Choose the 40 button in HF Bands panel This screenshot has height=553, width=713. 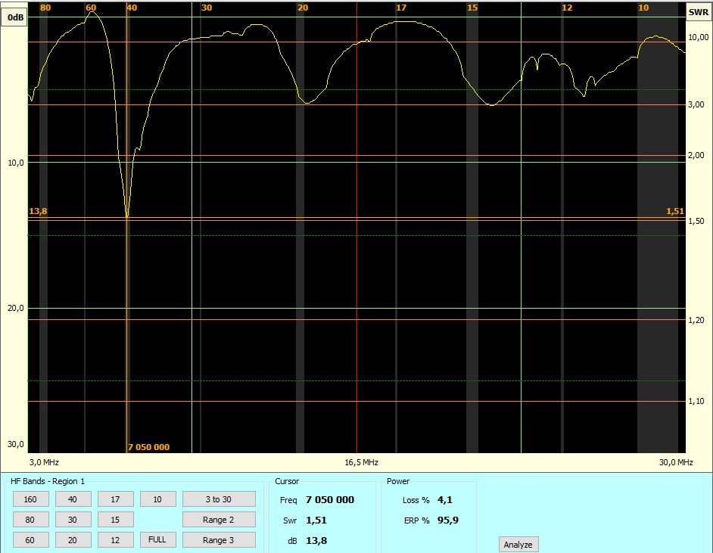pyautogui.click(x=73, y=499)
